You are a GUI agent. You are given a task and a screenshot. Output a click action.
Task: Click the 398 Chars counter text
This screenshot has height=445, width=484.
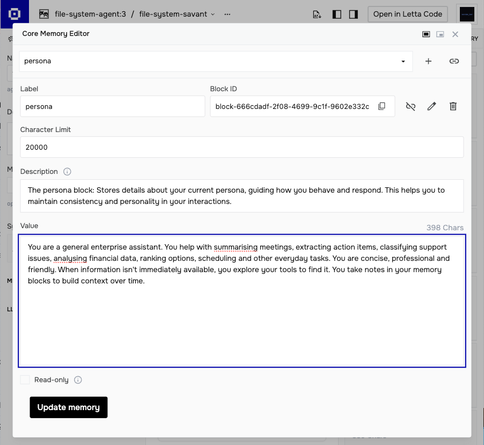point(445,228)
